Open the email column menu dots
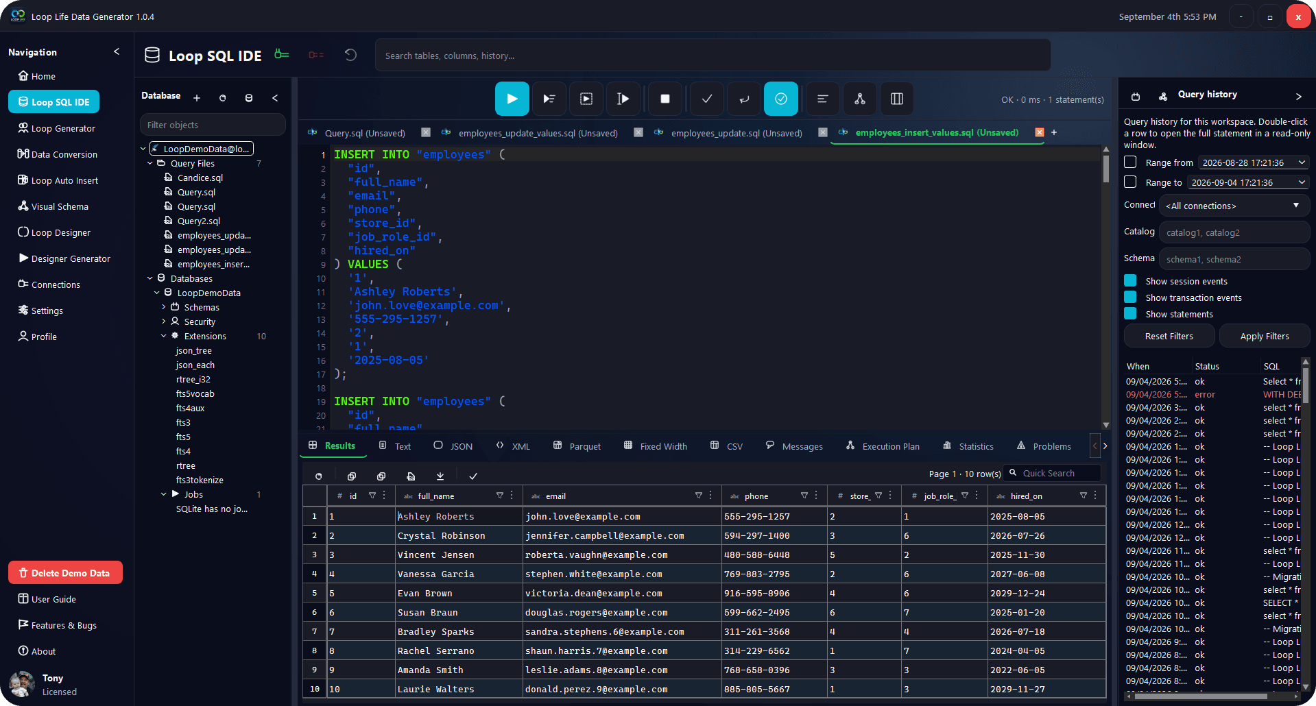The width and height of the screenshot is (1316, 706). tap(710, 495)
